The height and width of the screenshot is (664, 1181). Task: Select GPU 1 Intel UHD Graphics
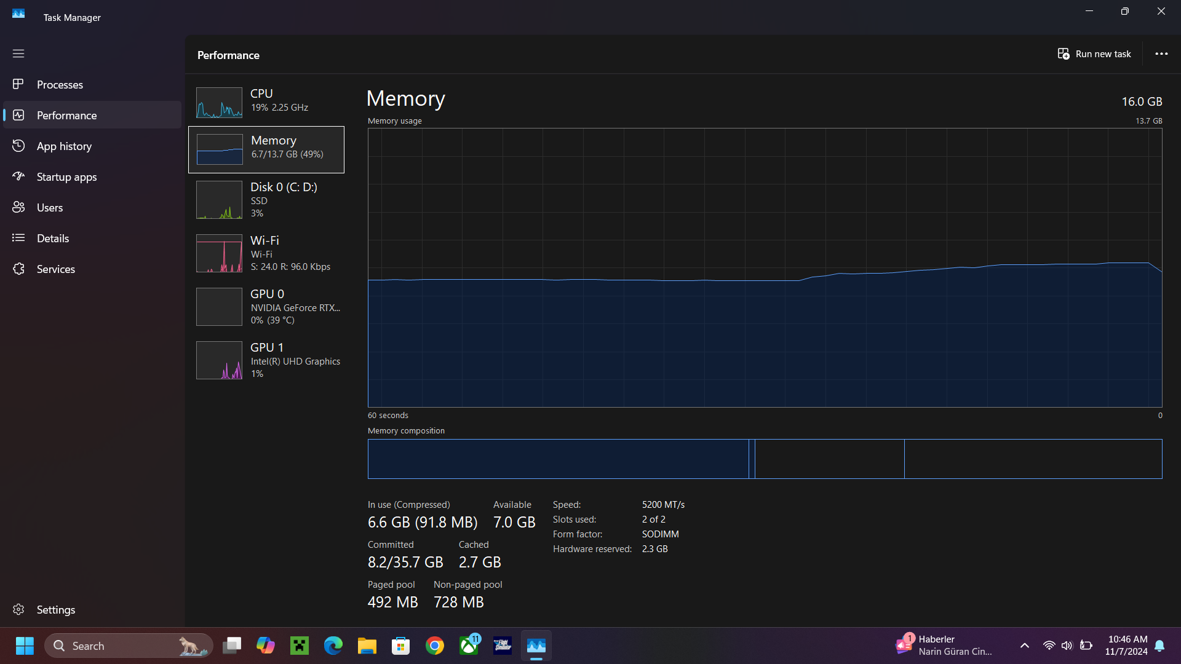click(x=266, y=360)
